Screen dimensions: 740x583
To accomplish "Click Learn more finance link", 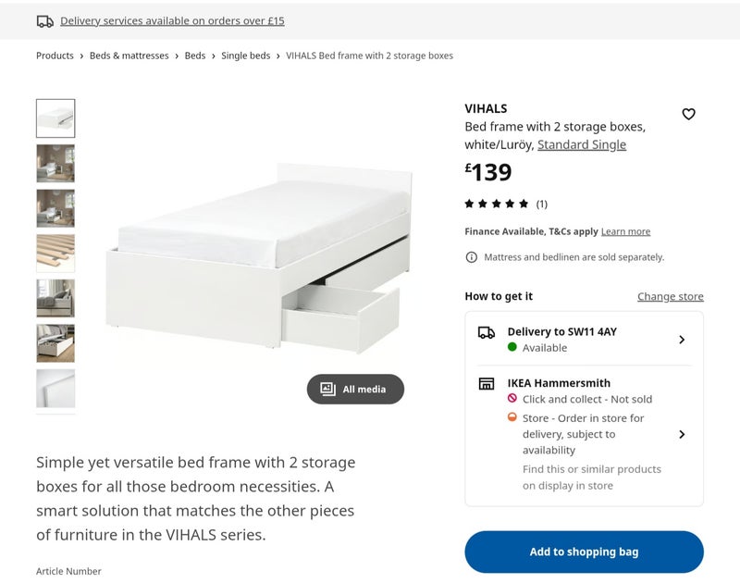I will pos(625,231).
